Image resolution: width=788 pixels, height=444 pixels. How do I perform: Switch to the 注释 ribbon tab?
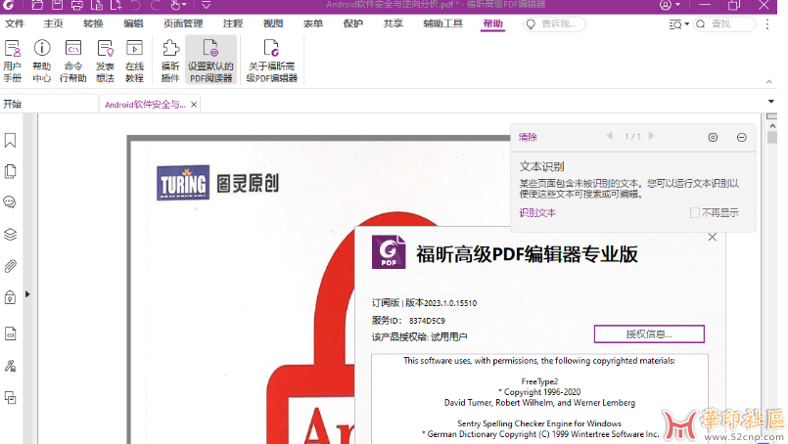233,23
